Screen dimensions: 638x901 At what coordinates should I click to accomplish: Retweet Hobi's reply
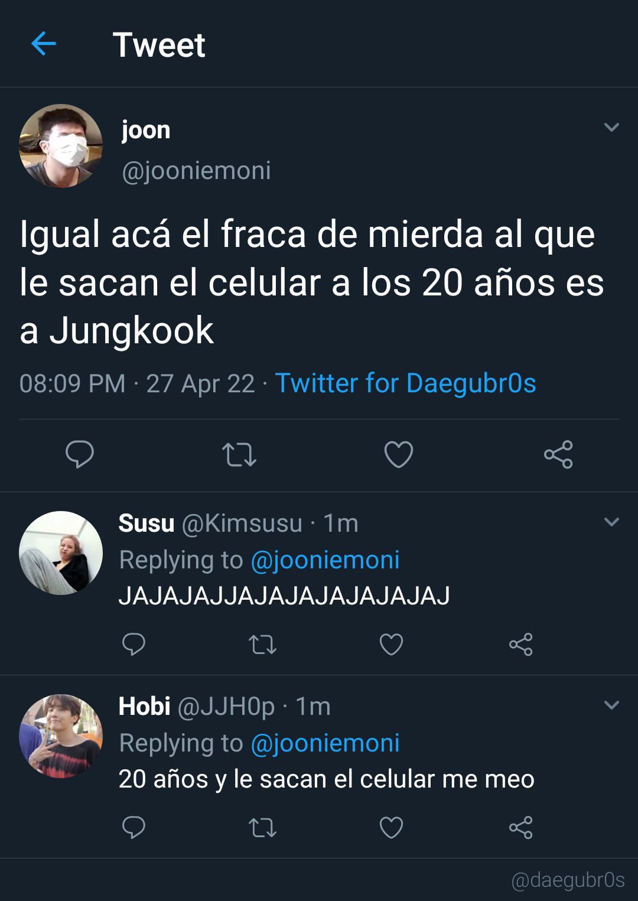point(262,827)
